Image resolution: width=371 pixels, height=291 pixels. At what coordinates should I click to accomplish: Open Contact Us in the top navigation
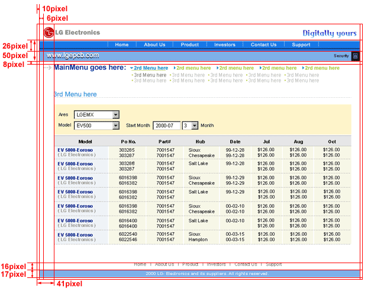(x=263, y=44)
